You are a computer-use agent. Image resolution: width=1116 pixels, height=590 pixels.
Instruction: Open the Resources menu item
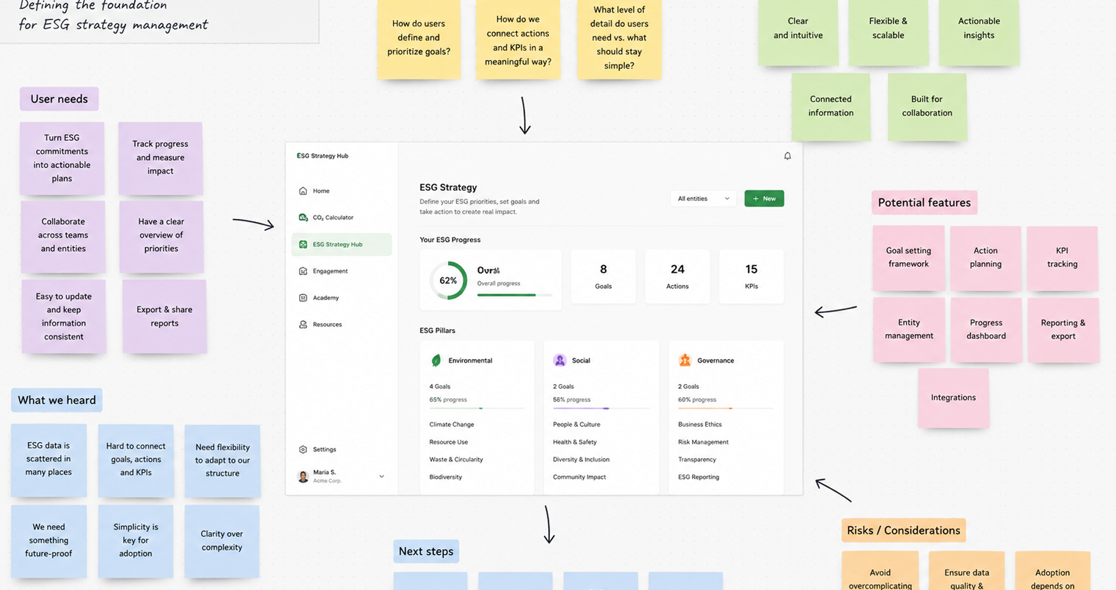pos(341,325)
